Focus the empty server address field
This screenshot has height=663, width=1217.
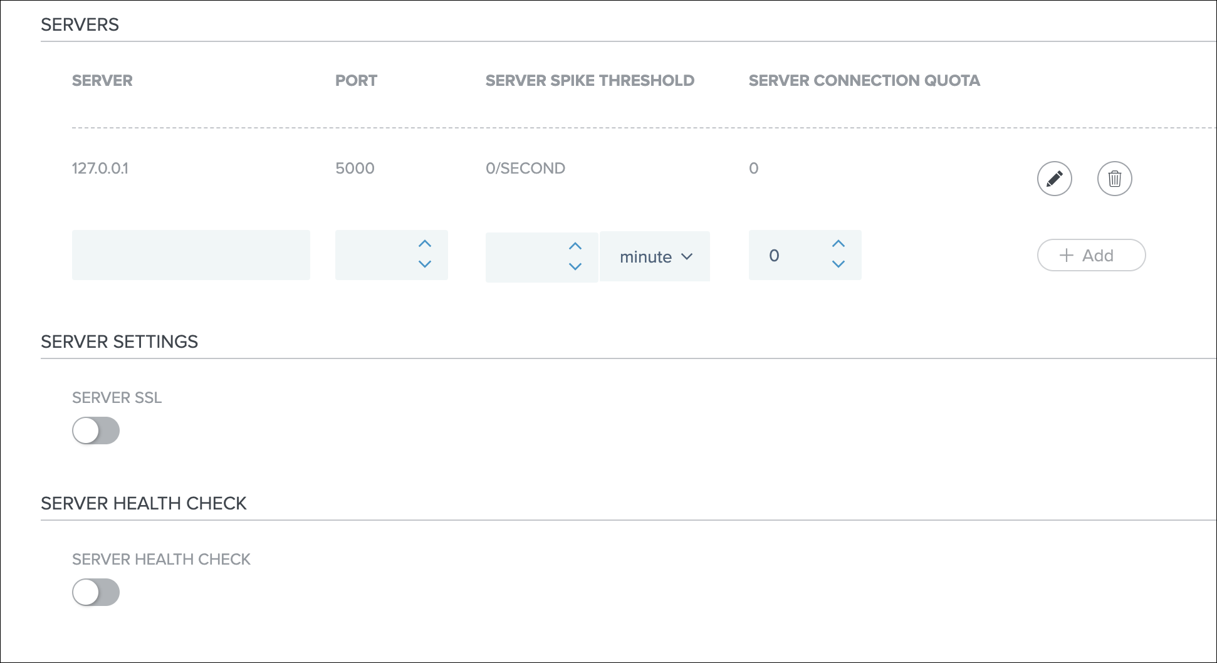pyautogui.click(x=191, y=255)
